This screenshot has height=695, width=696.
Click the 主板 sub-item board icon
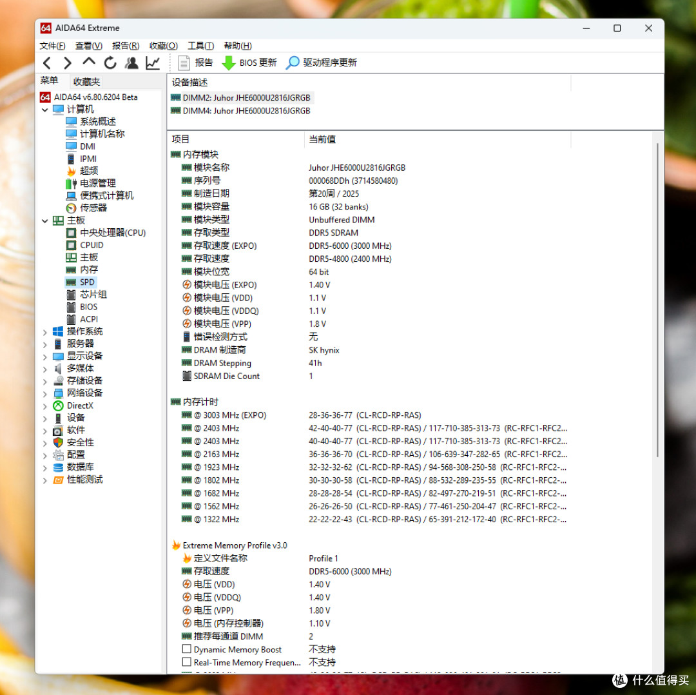(x=71, y=258)
